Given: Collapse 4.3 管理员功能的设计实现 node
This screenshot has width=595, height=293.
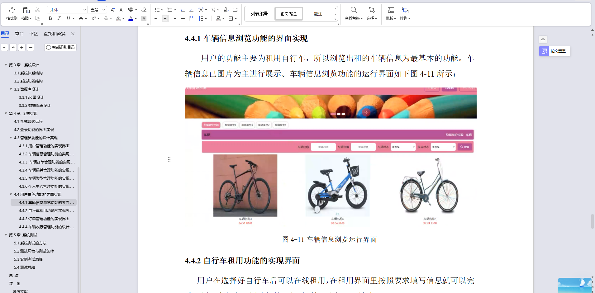Looking at the screenshot, I should tap(11, 138).
